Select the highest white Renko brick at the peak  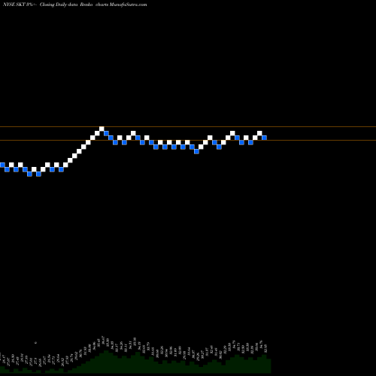(102, 129)
